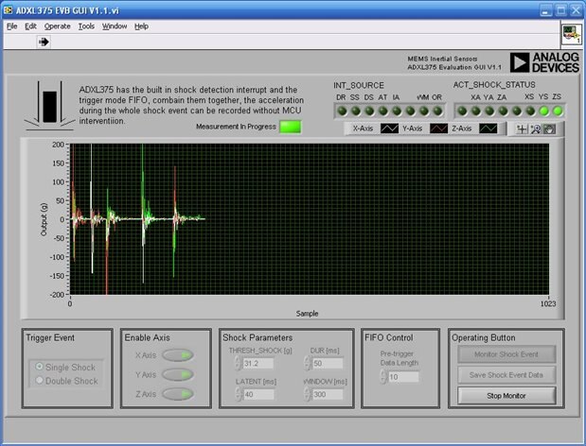Viewport: 586px width, 446px height.
Task: Click the Analog Devices logo
Action: click(x=542, y=62)
